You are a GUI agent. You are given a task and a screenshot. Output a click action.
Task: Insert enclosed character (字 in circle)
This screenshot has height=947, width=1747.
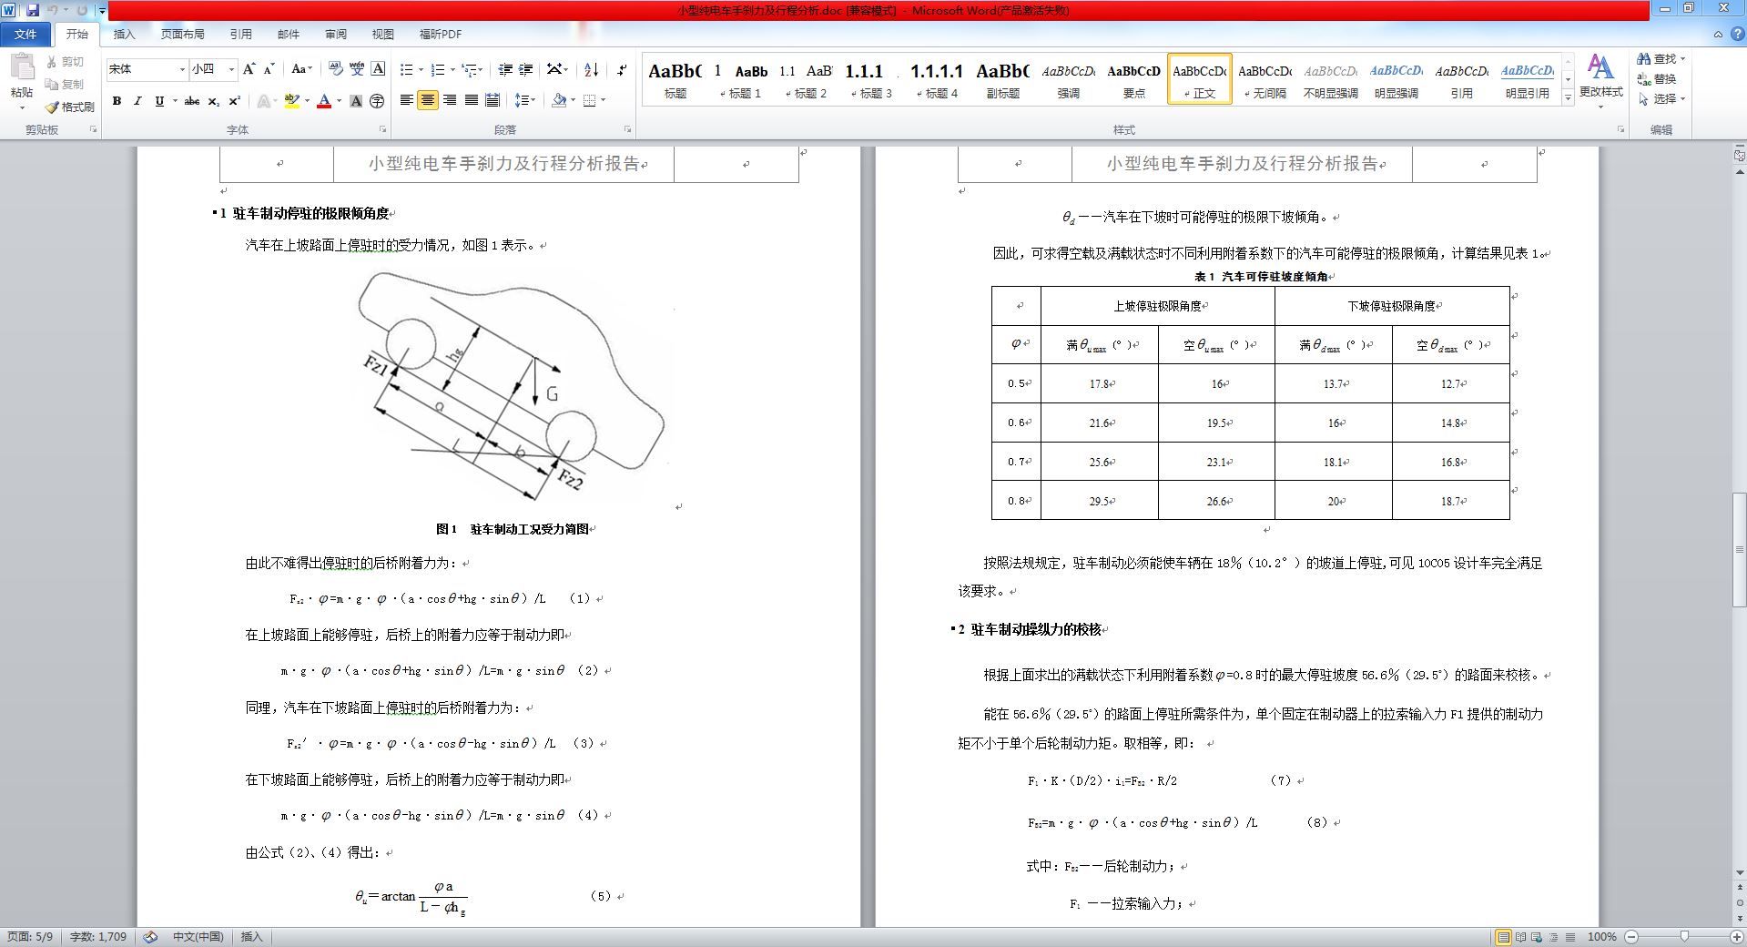(377, 101)
